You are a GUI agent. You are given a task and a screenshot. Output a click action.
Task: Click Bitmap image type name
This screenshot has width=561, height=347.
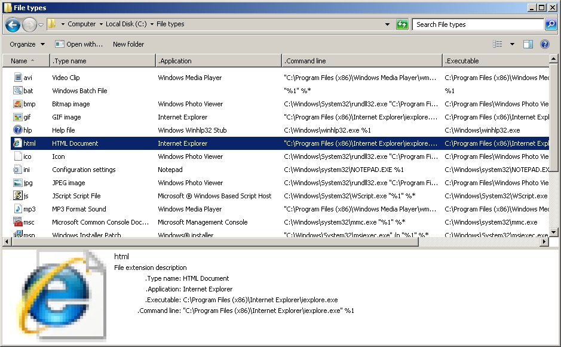point(71,104)
